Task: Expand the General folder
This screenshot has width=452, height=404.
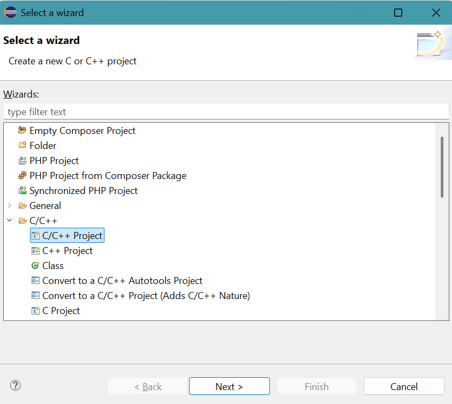Action: tap(10, 205)
